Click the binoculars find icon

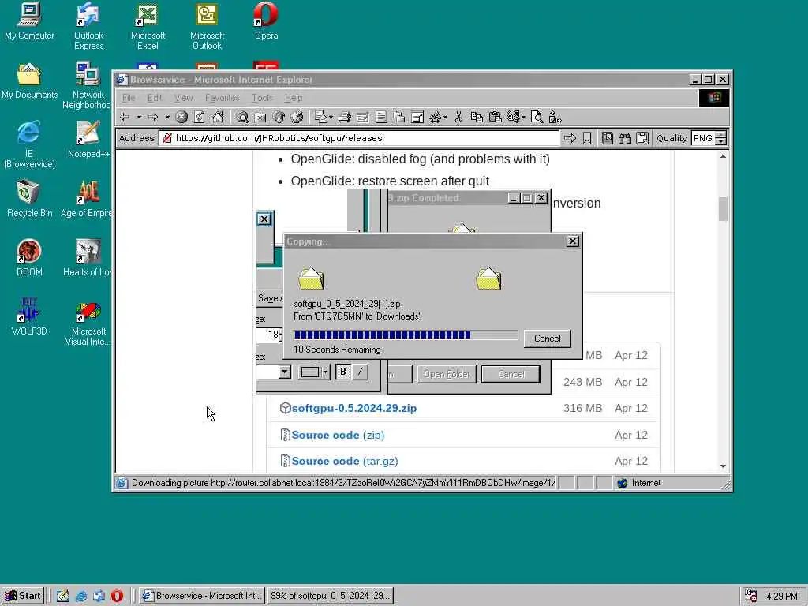(x=625, y=138)
